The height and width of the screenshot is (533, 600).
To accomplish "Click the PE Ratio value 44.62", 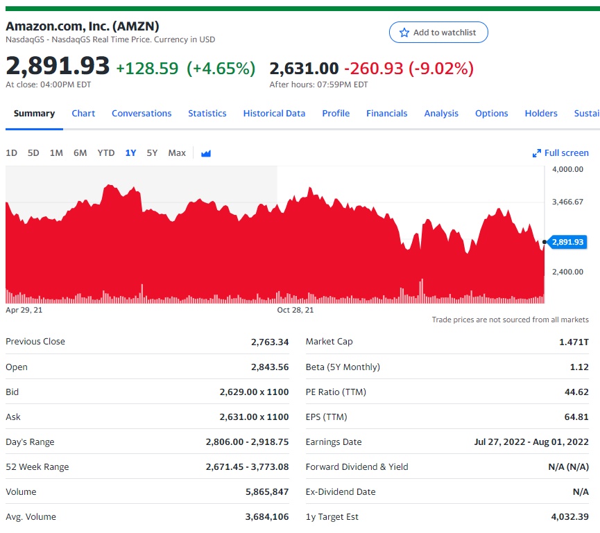I will [576, 392].
